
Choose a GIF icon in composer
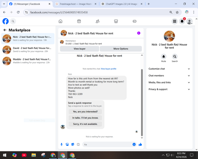(x=78, y=144)
